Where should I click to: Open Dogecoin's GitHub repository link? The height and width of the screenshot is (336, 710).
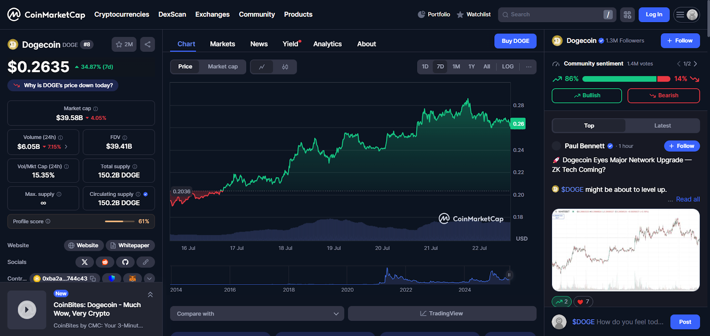point(125,262)
